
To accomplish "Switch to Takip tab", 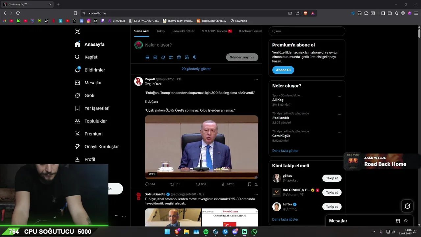I will [161, 31].
